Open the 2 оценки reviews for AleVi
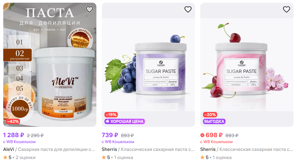This screenshot has height=162, width=297. pos(25,157)
